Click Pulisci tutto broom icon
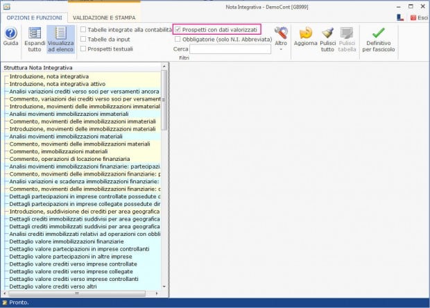Screen dimensions: 430x308 tap(328, 33)
